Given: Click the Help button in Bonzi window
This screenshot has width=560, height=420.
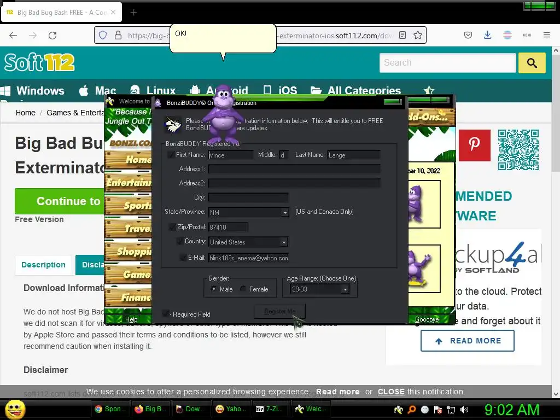Looking at the screenshot, I should click(131, 319).
